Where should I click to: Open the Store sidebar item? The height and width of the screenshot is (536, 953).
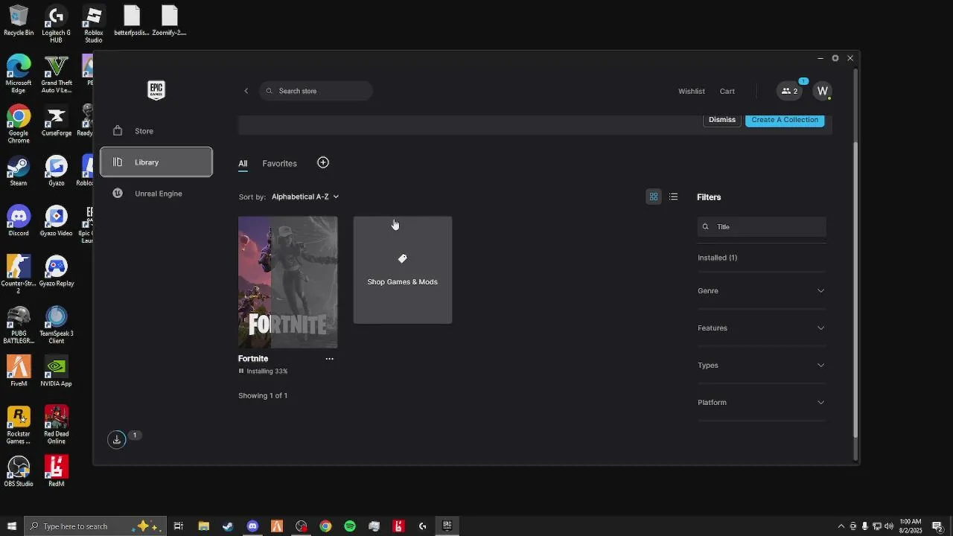pyautogui.click(x=156, y=131)
